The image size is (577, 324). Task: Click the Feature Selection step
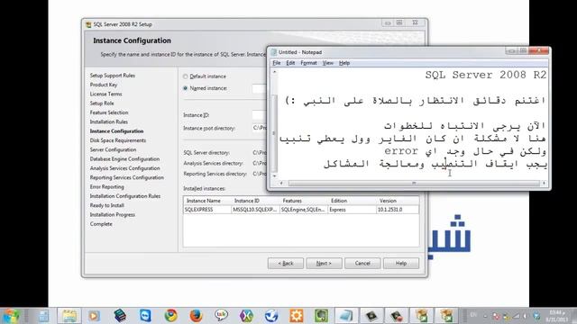109,112
